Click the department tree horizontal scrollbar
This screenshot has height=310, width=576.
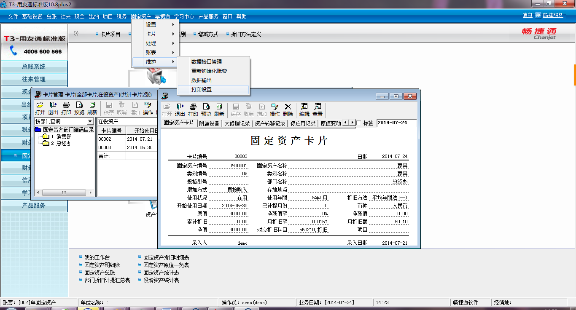coord(64,192)
